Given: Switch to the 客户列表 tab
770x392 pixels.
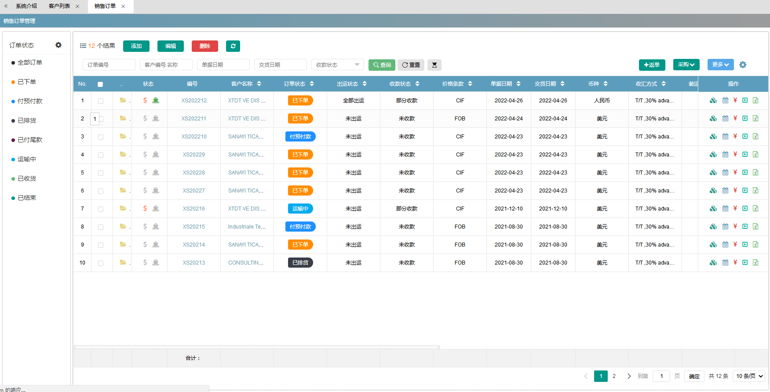Looking at the screenshot, I should click(59, 6).
